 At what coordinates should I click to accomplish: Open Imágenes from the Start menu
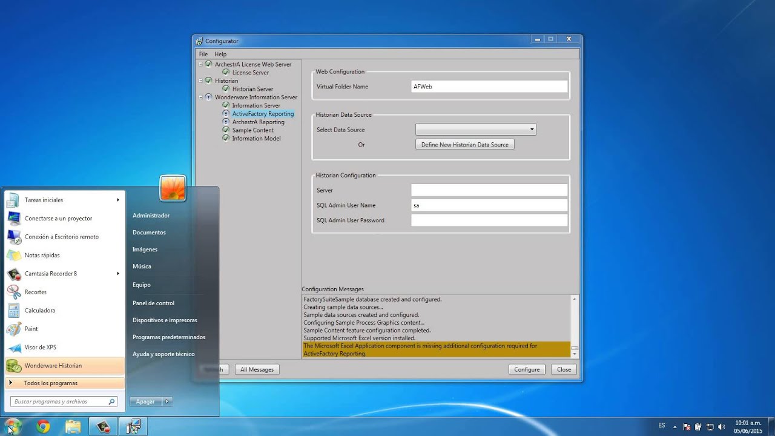tap(145, 249)
